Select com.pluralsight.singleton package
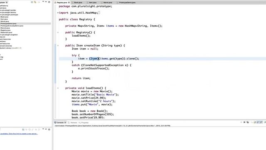 [x=9, y=35]
